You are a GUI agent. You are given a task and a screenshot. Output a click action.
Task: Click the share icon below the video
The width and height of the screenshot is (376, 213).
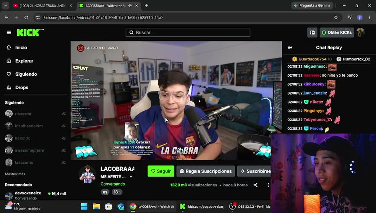pyautogui.click(x=255, y=185)
